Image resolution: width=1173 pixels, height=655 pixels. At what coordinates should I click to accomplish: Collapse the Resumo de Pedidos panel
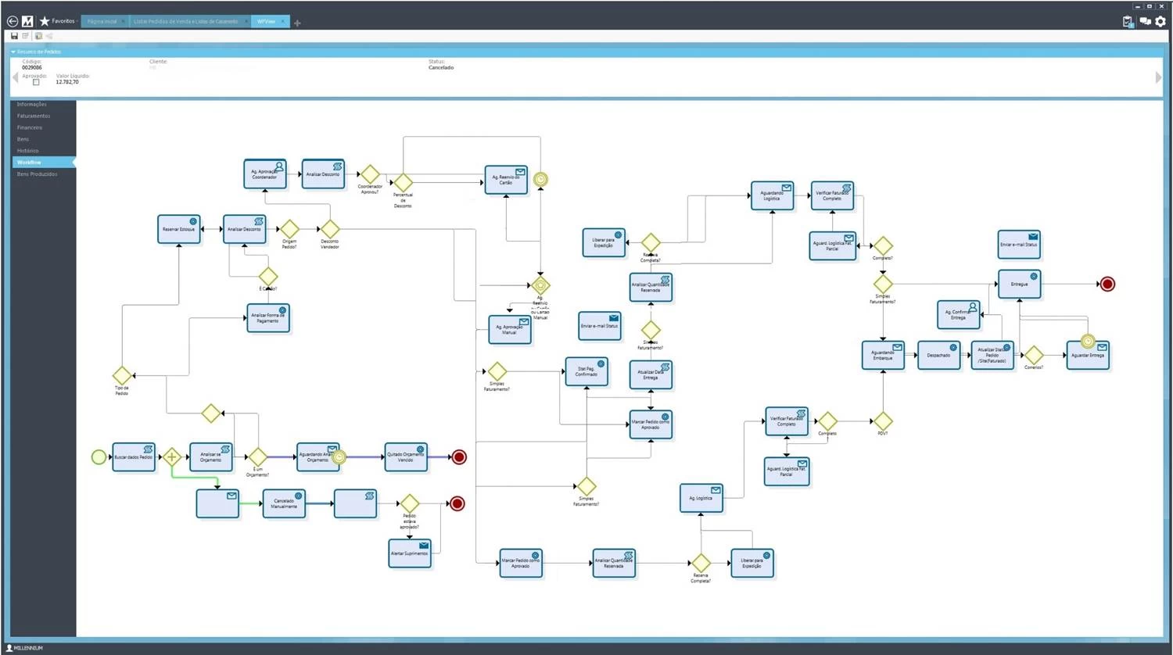(13, 52)
